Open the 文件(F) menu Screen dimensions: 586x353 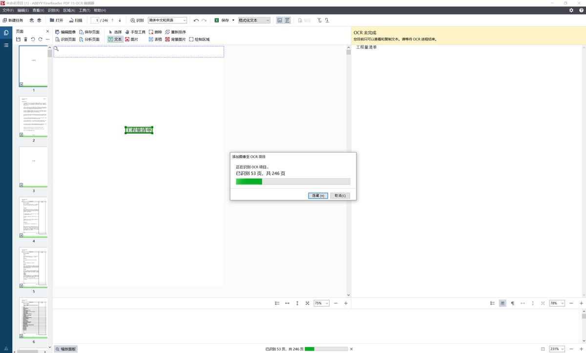tap(8, 10)
